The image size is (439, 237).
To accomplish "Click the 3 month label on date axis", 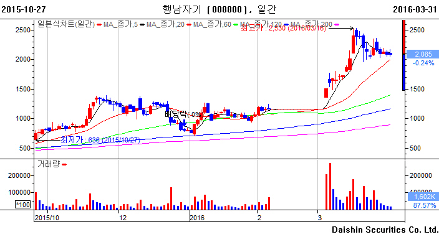I will [319, 218].
